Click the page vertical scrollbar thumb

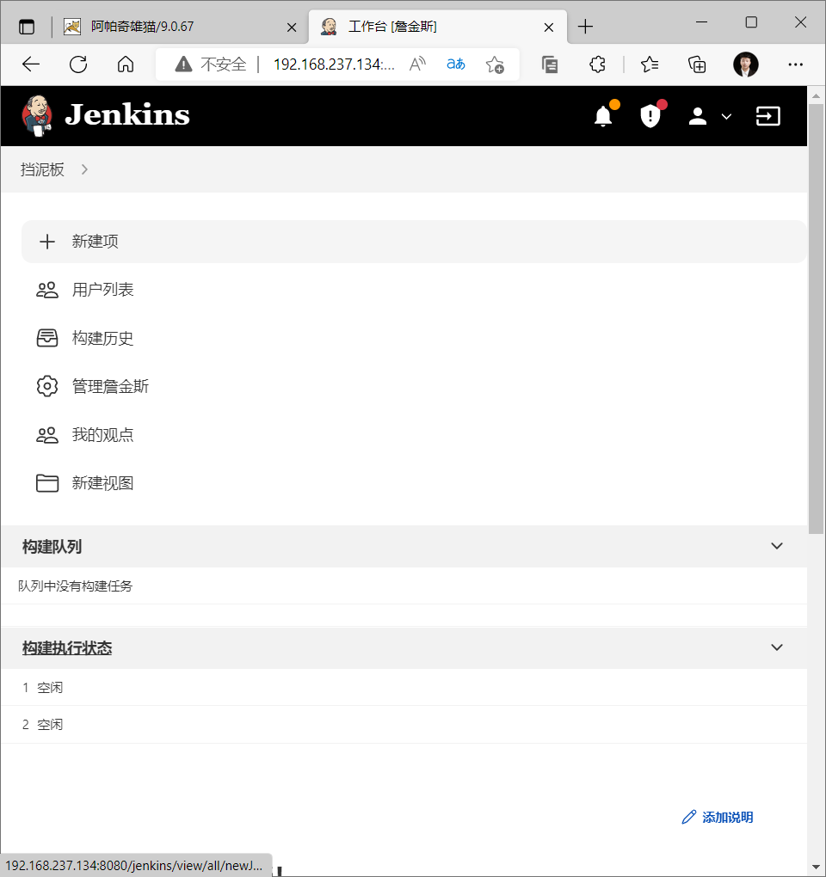816,319
